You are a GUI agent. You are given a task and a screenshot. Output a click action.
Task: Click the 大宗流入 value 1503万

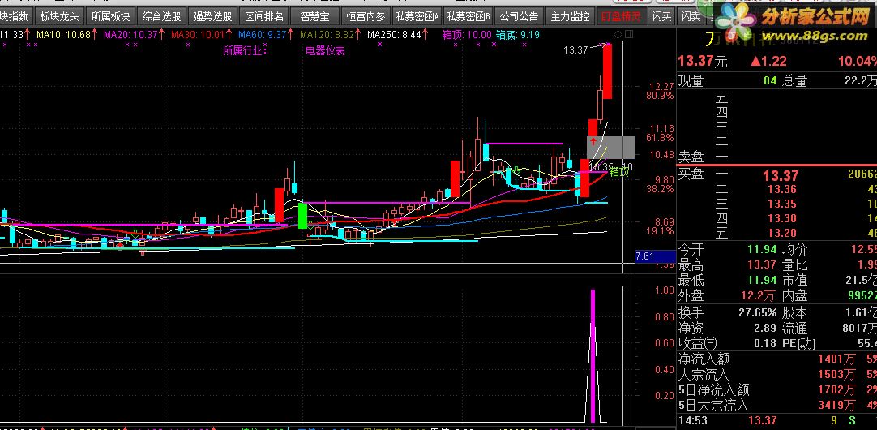[836, 374]
